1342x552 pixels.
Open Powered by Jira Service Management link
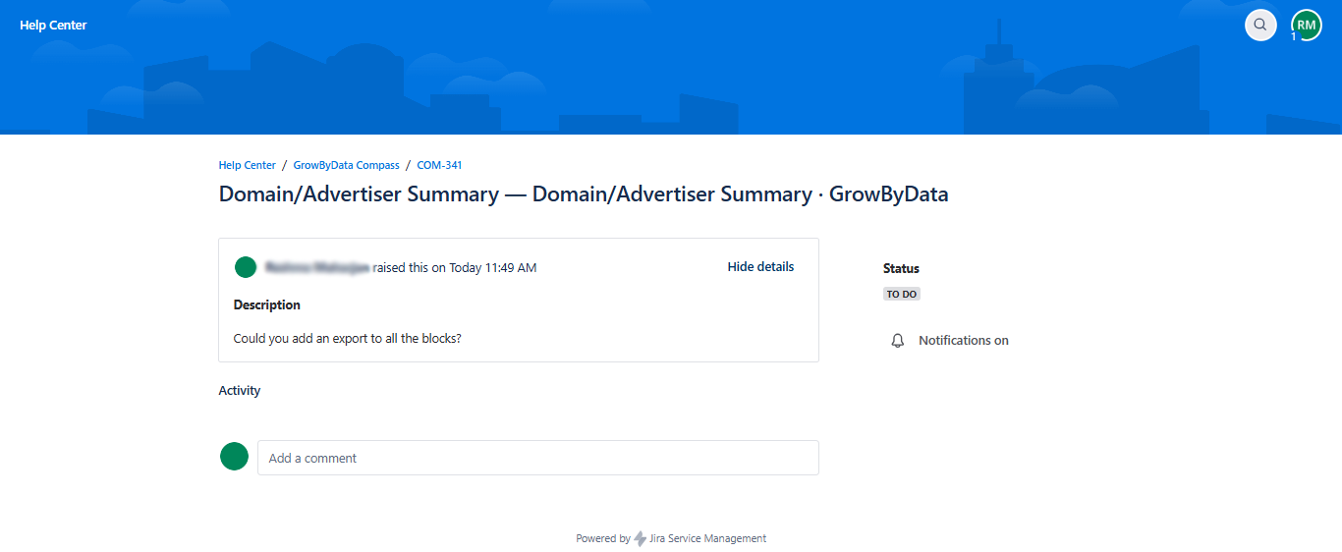[x=671, y=538]
